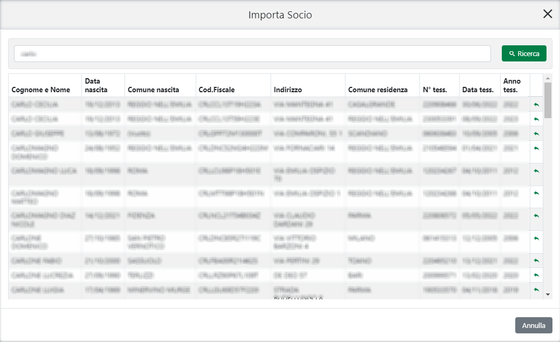Click the table scrollbar down arrow
Screen dimensions: 560x342
(x=548, y=295)
